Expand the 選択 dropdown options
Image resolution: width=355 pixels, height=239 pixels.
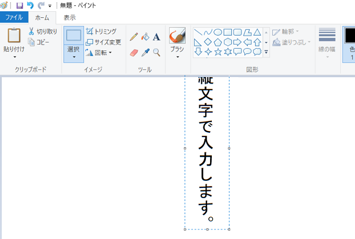click(73, 53)
